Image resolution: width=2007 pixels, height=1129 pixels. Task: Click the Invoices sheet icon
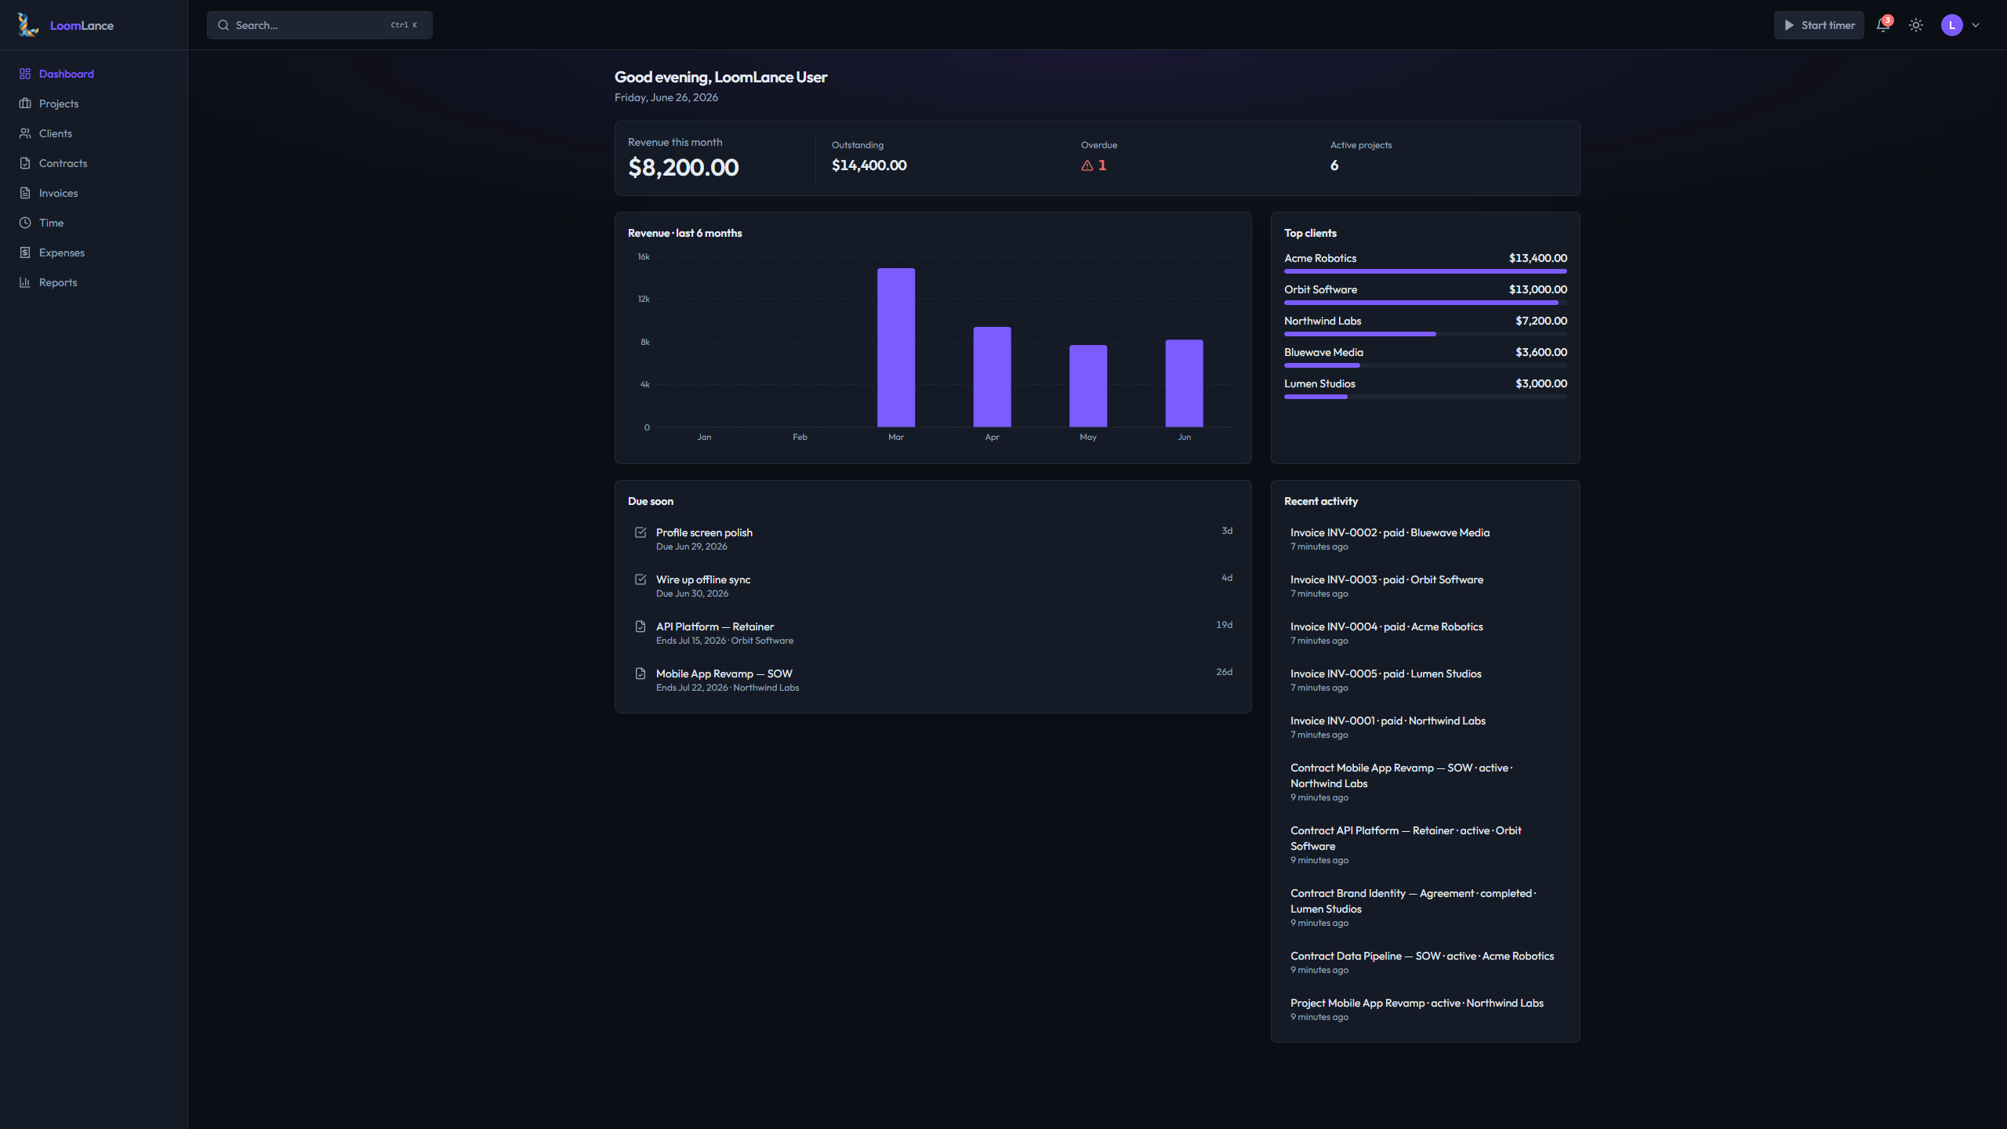tap(25, 193)
